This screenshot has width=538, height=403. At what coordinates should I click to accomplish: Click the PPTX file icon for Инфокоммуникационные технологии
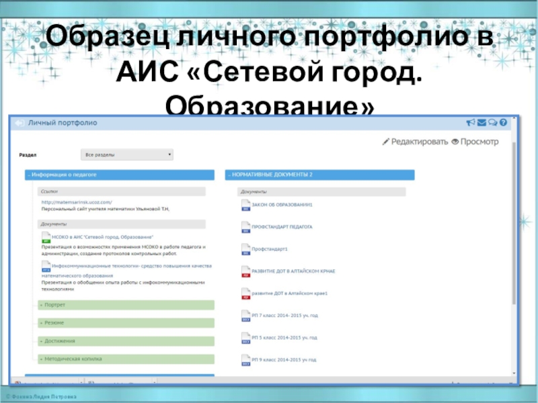(46, 266)
